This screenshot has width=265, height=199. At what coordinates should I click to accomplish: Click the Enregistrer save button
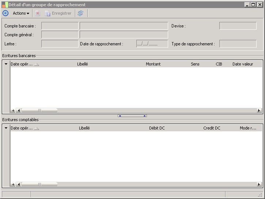tap(58, 13)
